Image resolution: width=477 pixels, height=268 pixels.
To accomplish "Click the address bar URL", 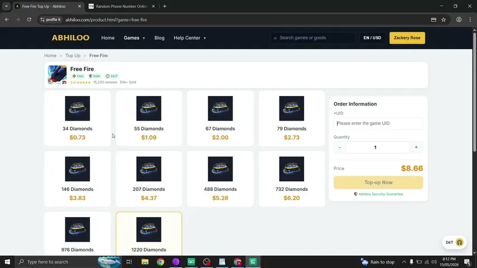I will [106, 20].
